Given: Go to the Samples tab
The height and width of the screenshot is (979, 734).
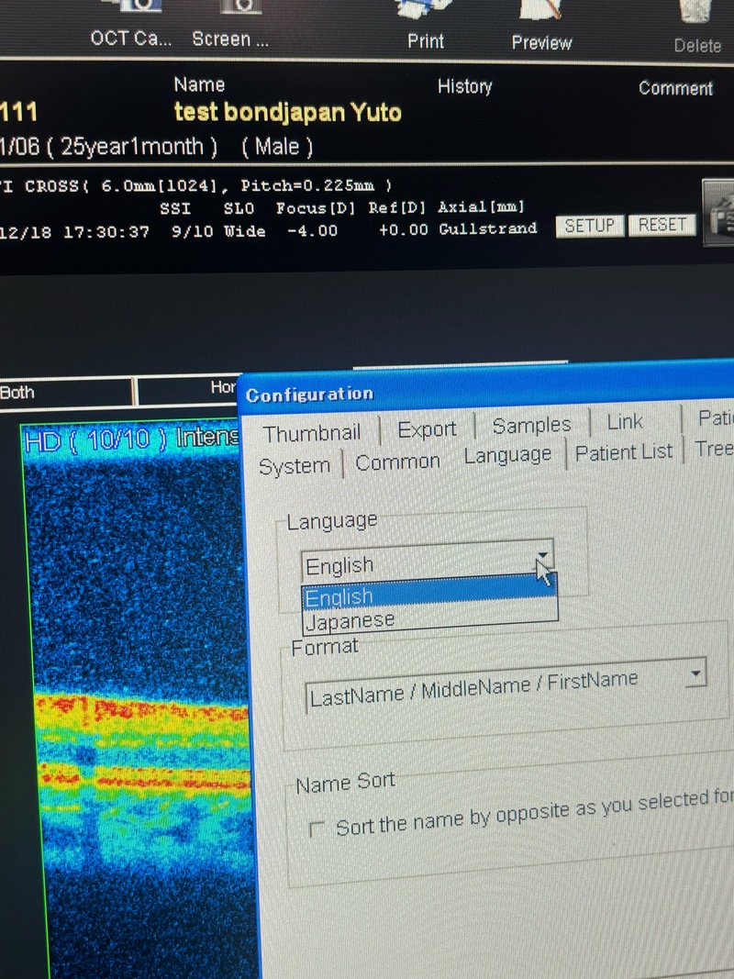Looking at the screenshot, I should coord(531,425).
